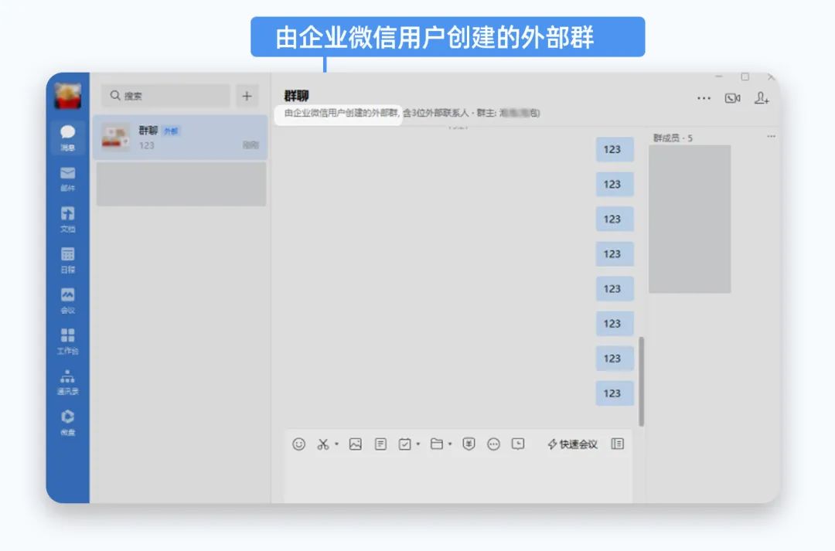Click the 群成员 · 5 heading

[673, 138]
